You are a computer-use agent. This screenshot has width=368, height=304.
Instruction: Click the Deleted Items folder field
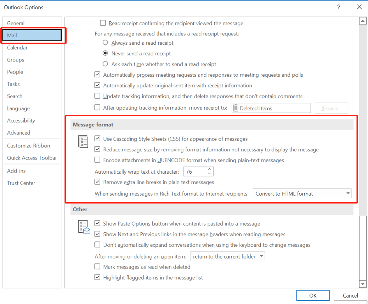pyautogui.click(x=271, y=108)
